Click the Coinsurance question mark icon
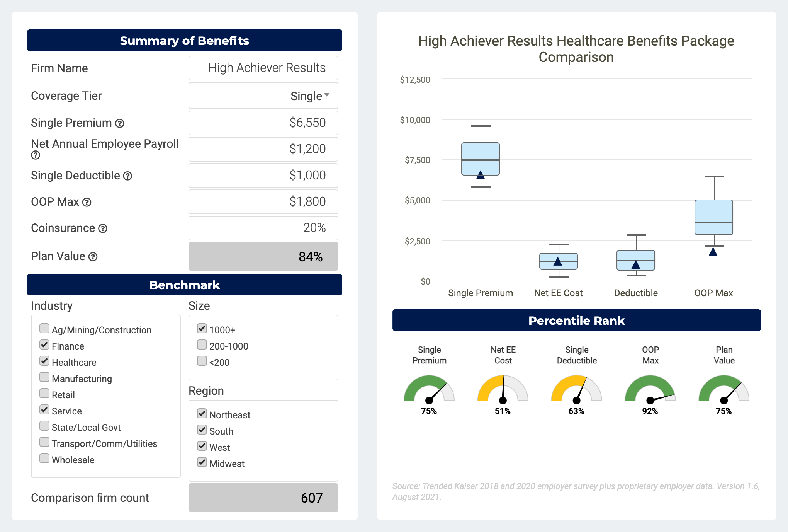 point(103,228)
